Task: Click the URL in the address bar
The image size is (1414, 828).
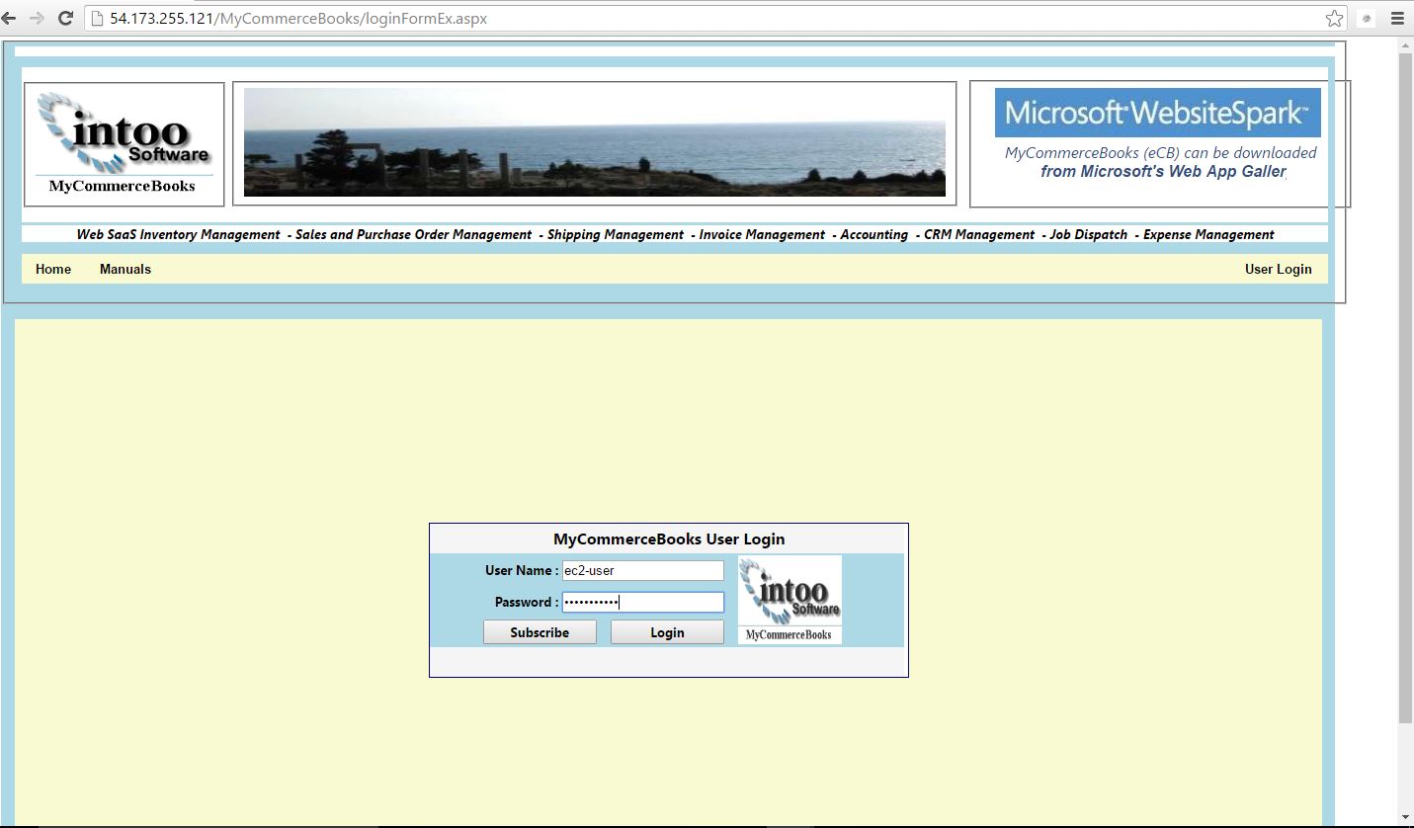Action: pos(298,19)
